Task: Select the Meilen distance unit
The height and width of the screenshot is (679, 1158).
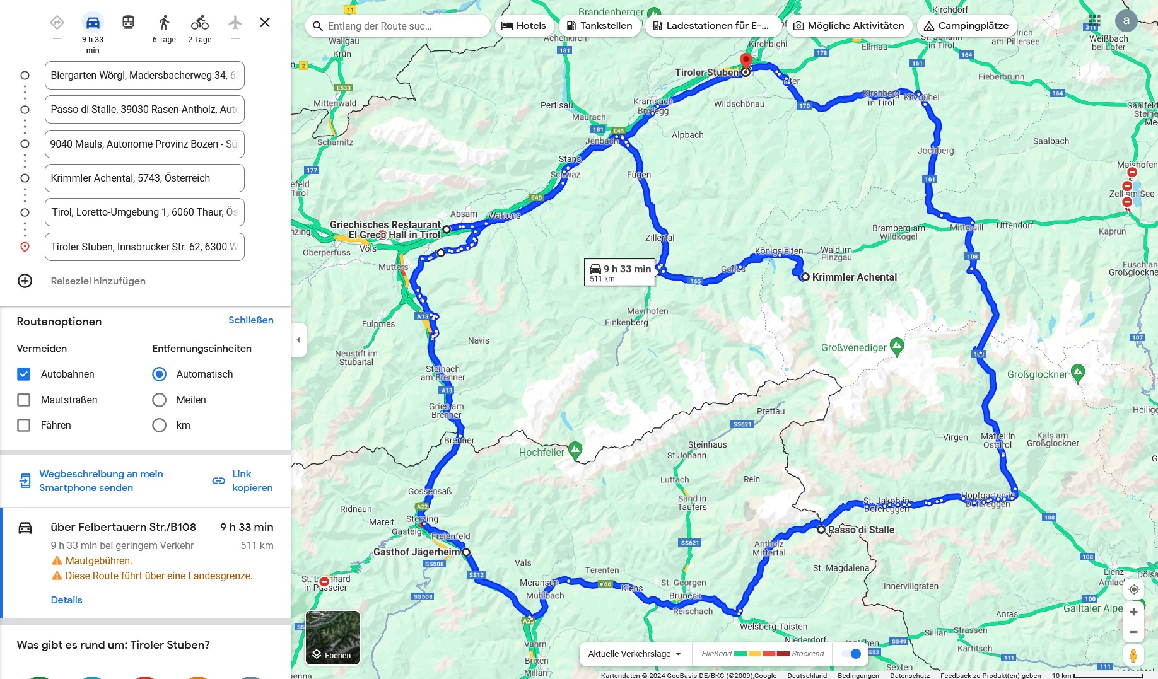Action: click(160, 400)
